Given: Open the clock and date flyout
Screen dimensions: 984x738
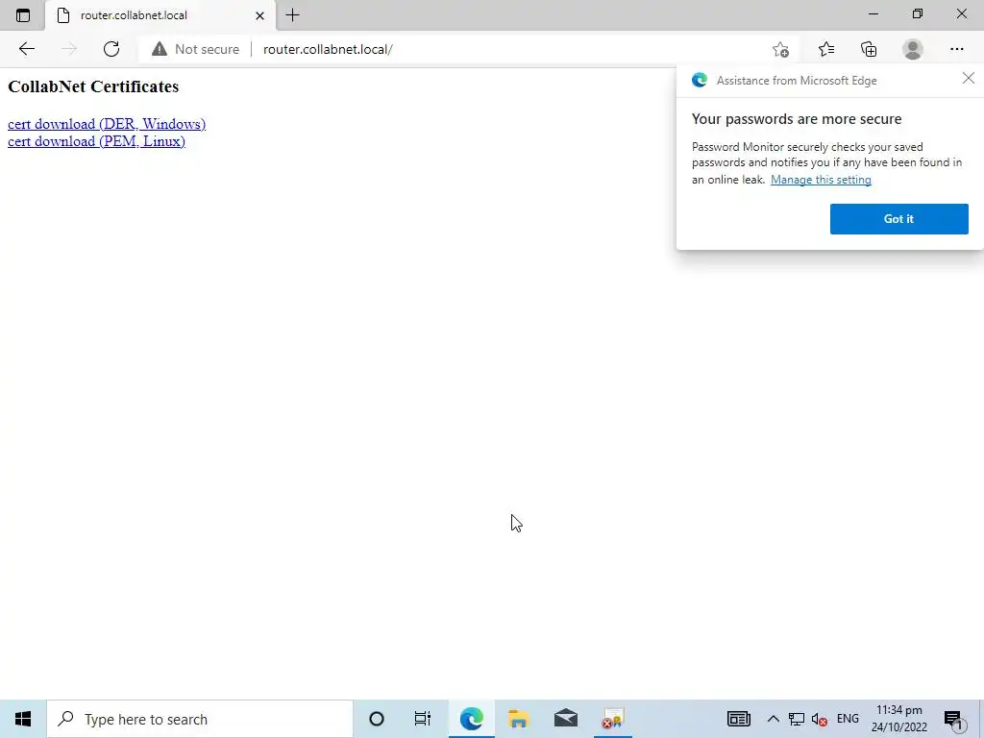Looking at the screenshot, I should [x=898, y=719].
